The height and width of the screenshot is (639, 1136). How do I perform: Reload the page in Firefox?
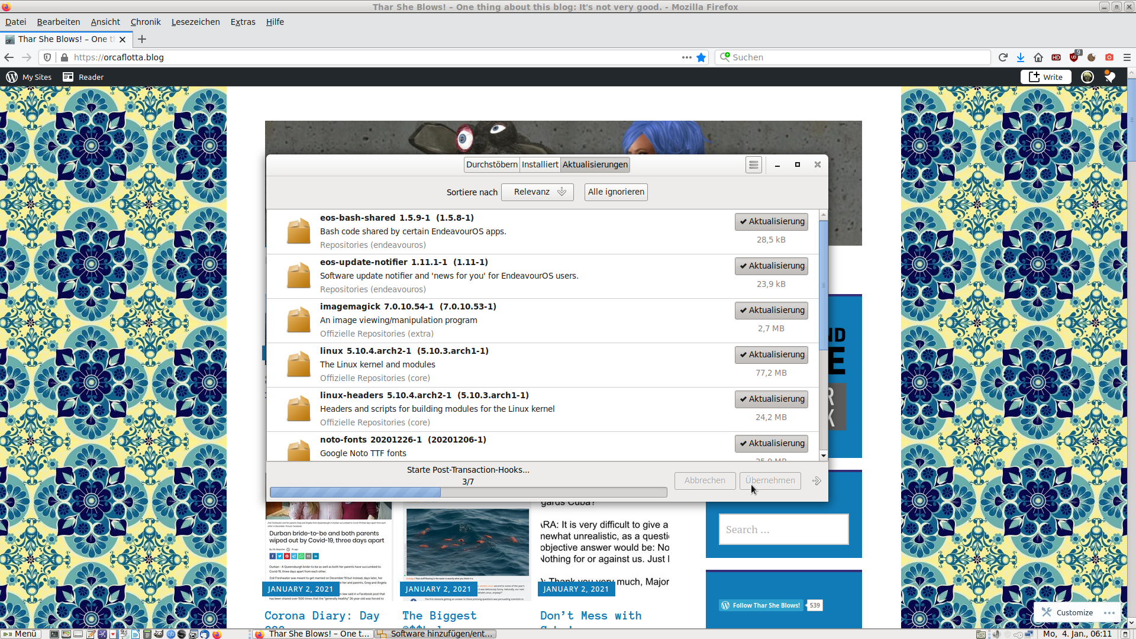[x=1003, y=57]
